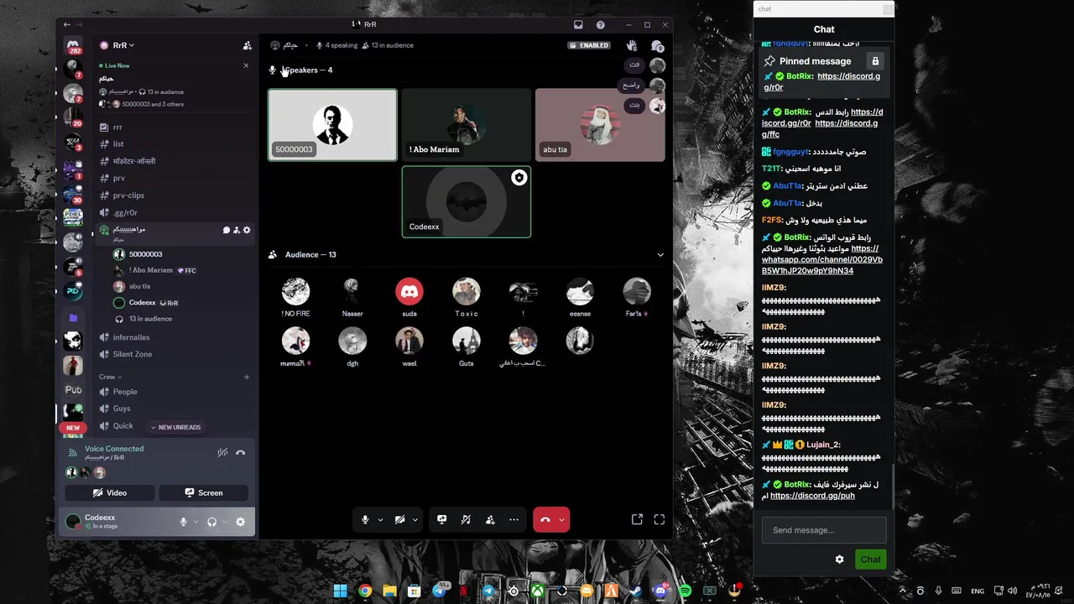This screenshot has width=1074, height=604.
Task: Click the invite members icon beside RrR
Action: (x=247, y=45)
